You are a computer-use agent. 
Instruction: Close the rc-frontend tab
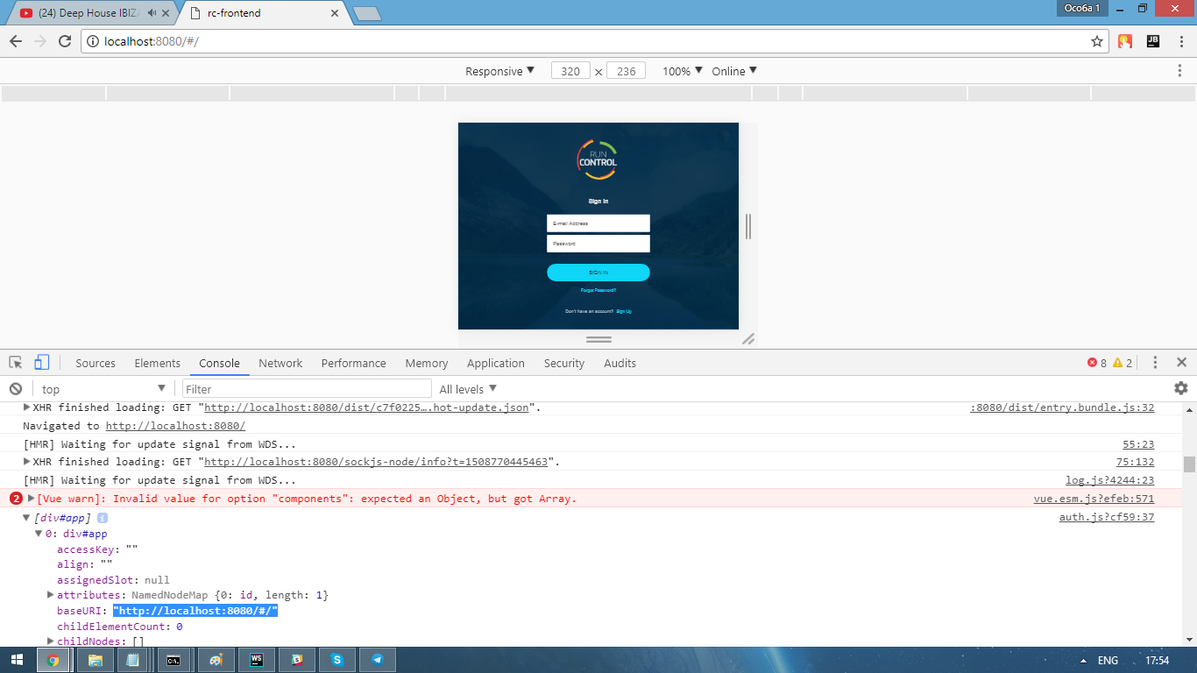(x=334, y=13)
